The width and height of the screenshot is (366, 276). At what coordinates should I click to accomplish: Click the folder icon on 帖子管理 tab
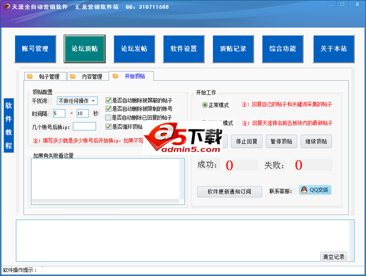[x=30, y=76]
